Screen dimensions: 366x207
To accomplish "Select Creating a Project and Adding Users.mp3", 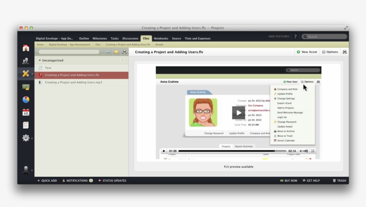I will coord(82,82).
